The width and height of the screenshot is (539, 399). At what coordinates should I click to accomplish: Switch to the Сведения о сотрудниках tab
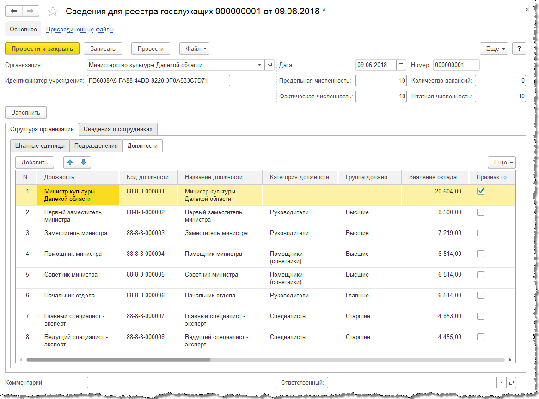pyautogui.click(x=118, y=129)
